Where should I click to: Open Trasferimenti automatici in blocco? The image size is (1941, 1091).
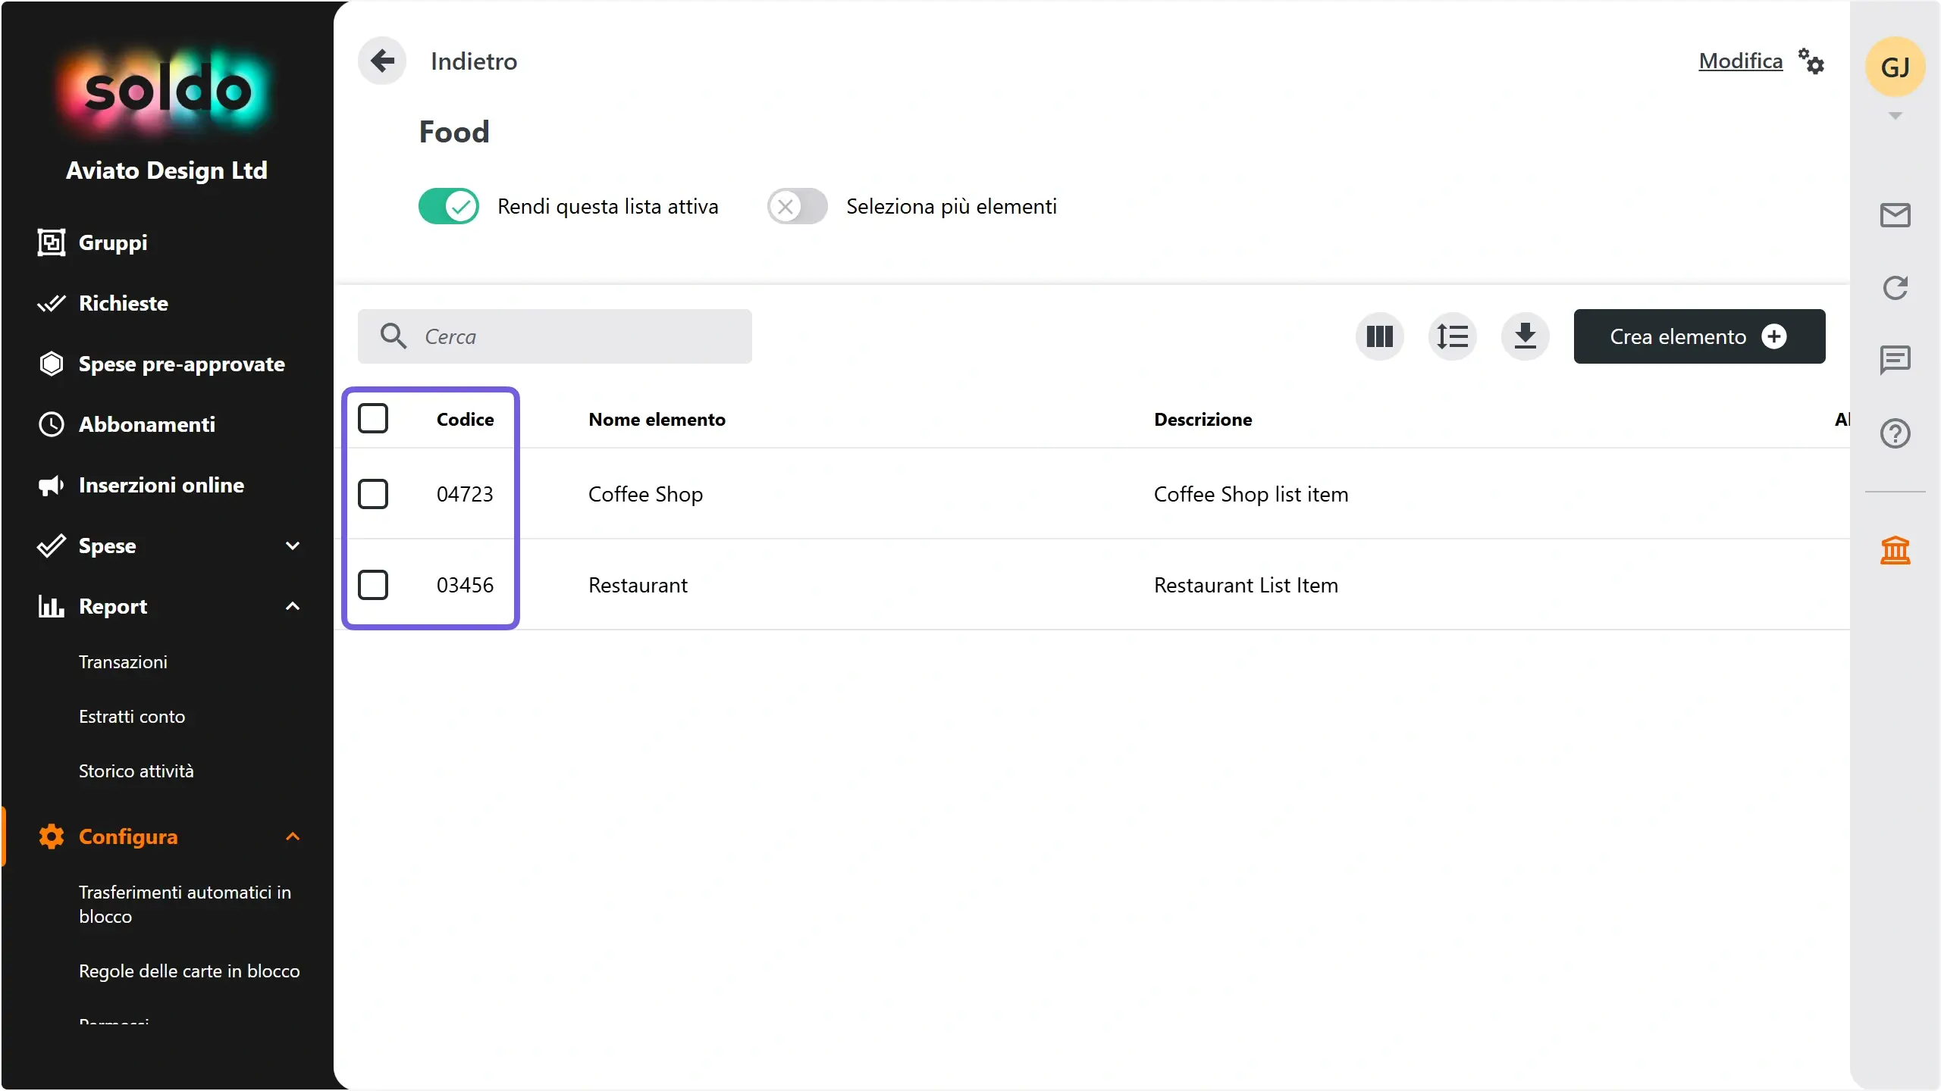[185, 905]
